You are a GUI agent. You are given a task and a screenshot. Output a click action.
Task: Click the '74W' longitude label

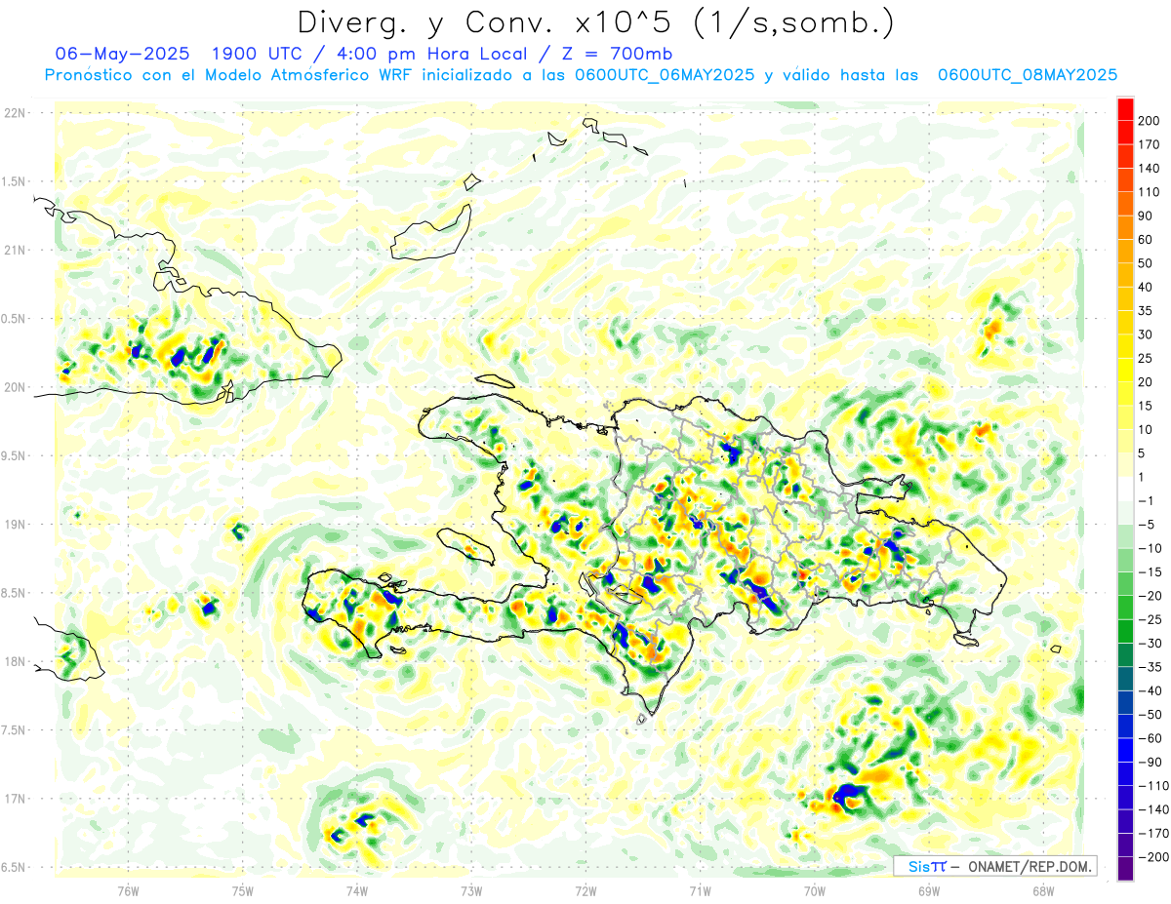click(x=357, y=889)
